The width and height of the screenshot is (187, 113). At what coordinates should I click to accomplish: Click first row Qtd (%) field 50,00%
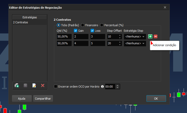[x=64, y=36]
